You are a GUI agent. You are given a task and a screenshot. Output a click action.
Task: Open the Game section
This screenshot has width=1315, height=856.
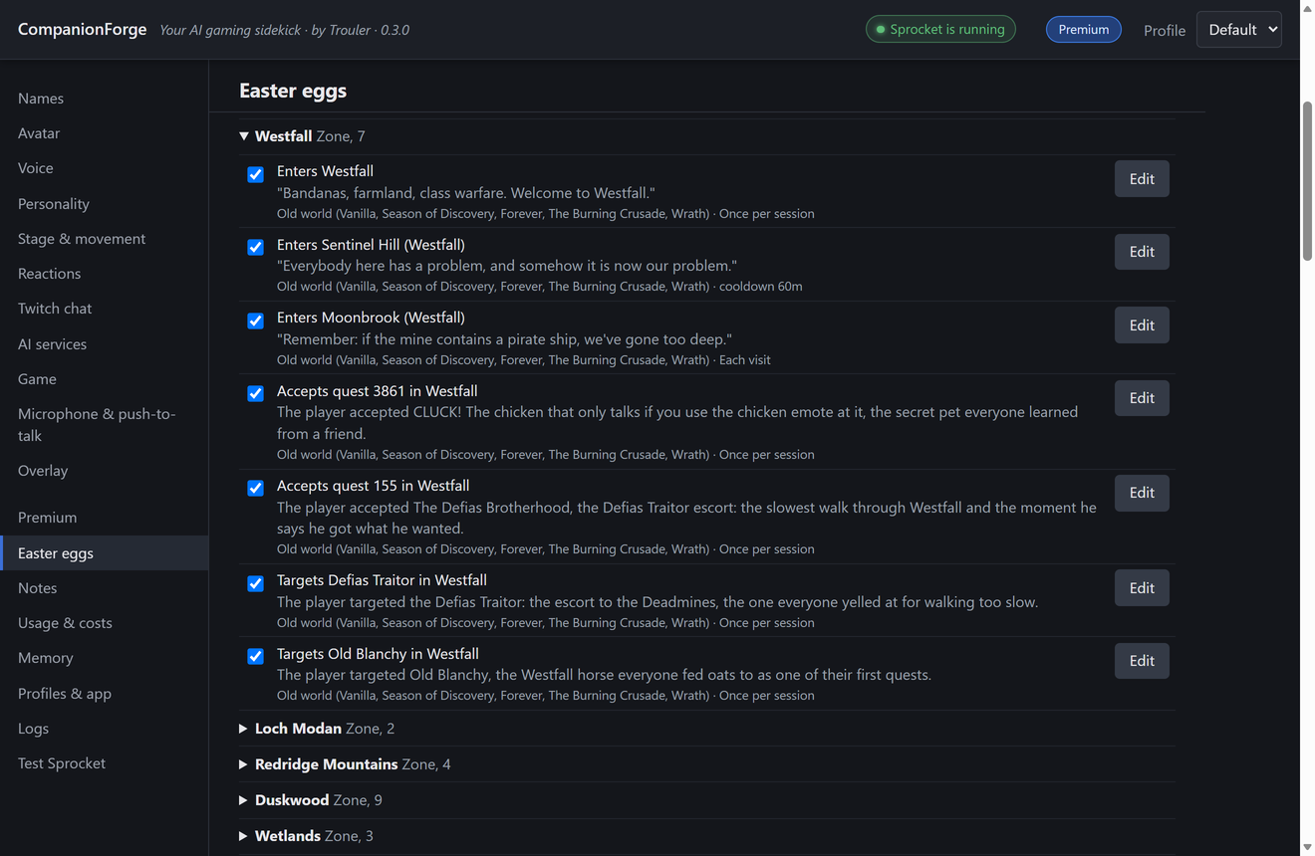coord(105,379)
